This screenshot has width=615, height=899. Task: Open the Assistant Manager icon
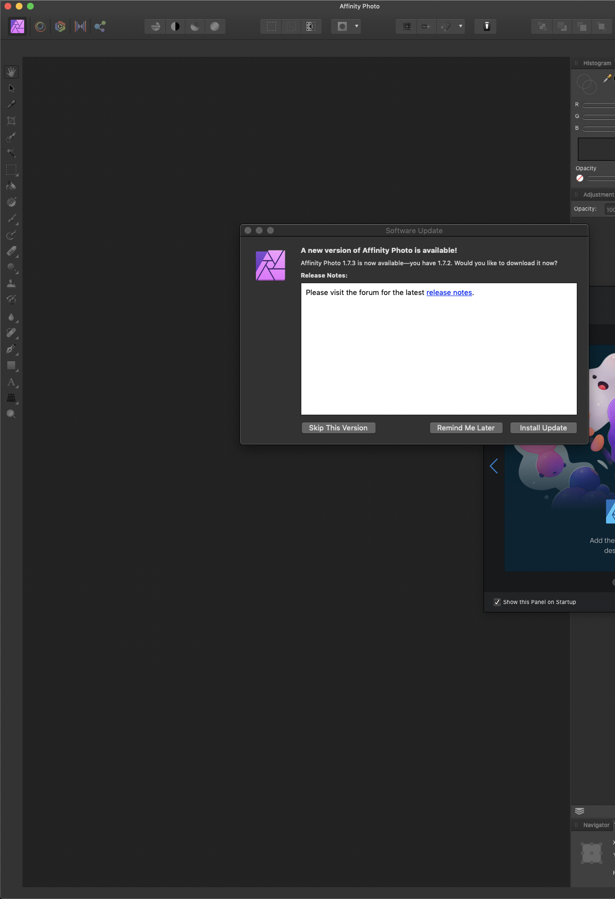point(487,26)
